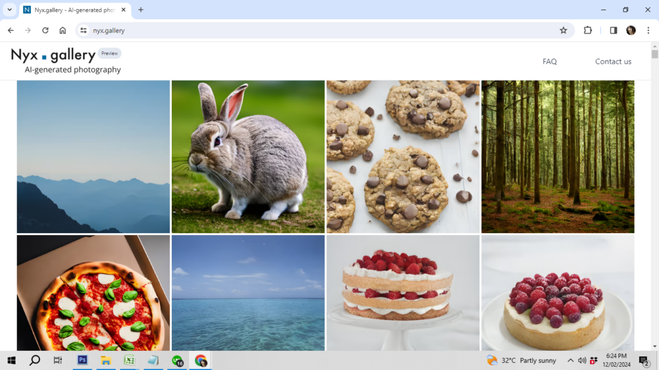Open the Contact us link

coord(613,62)
